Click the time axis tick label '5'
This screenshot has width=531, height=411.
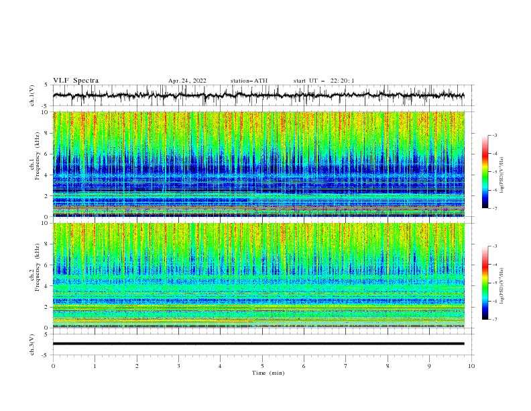262,366
